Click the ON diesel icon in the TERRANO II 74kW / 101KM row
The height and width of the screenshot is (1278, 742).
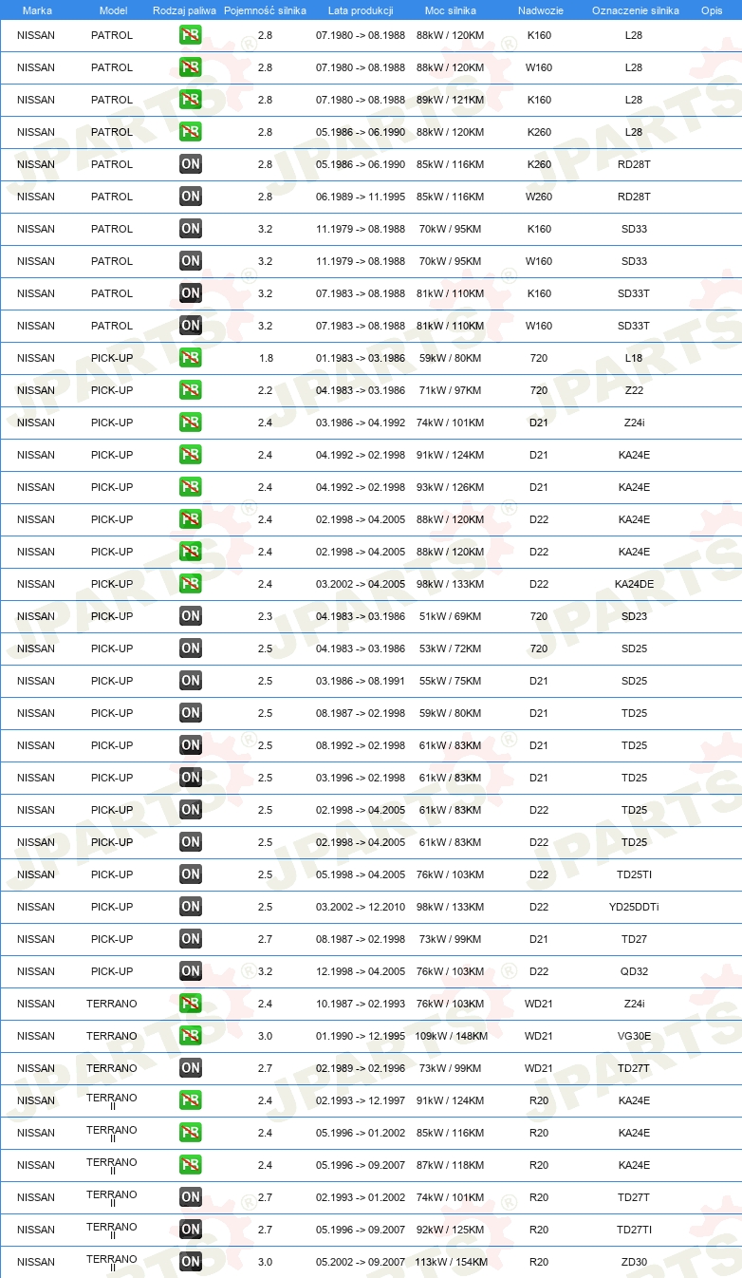coord(191,1197)
